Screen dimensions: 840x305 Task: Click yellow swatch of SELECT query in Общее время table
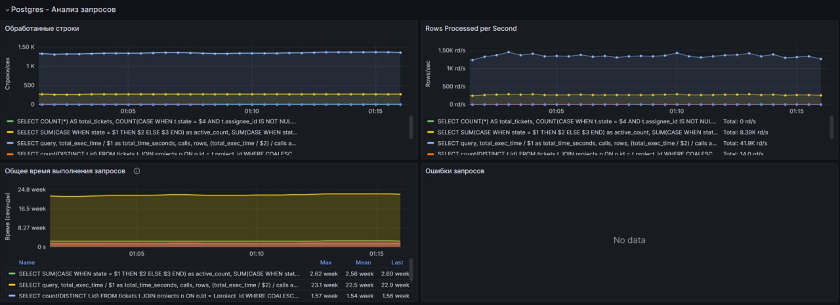tap(12, 285)
